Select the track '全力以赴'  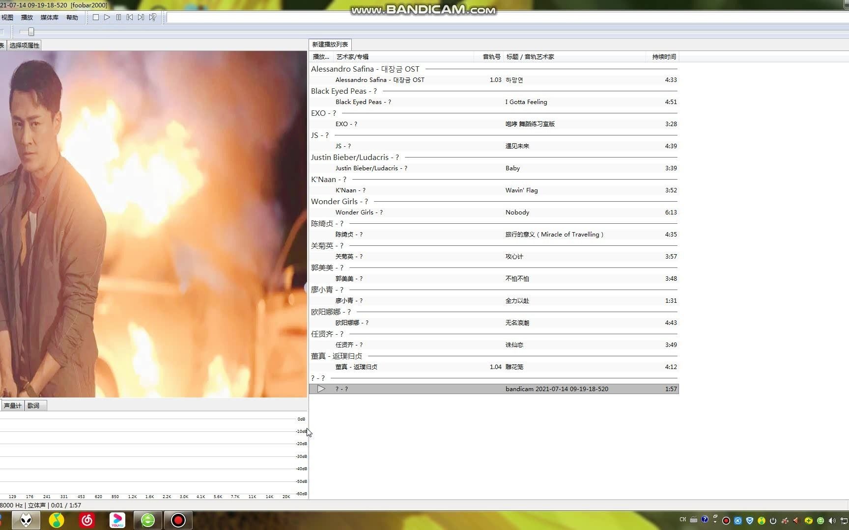click(494, 300)
